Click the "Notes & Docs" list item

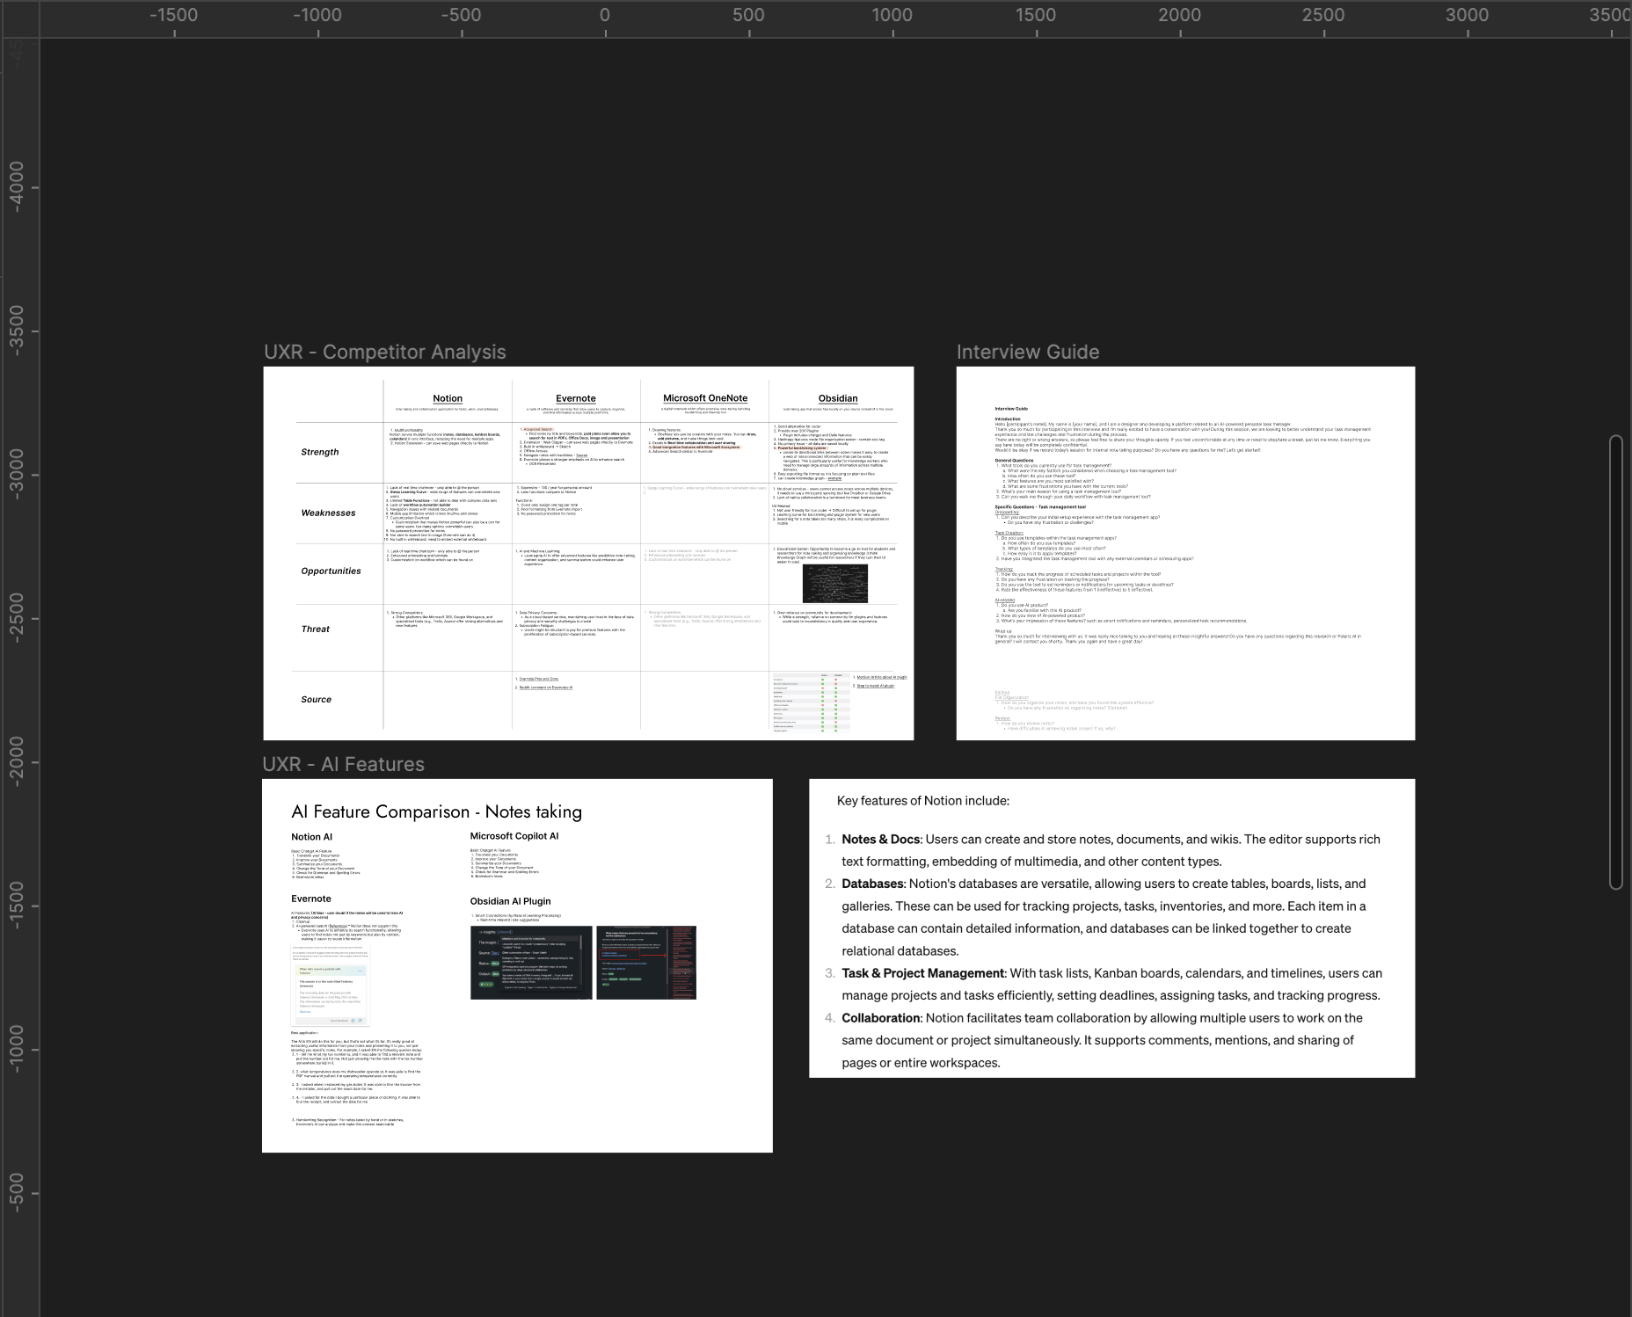tap(1111, 850)
